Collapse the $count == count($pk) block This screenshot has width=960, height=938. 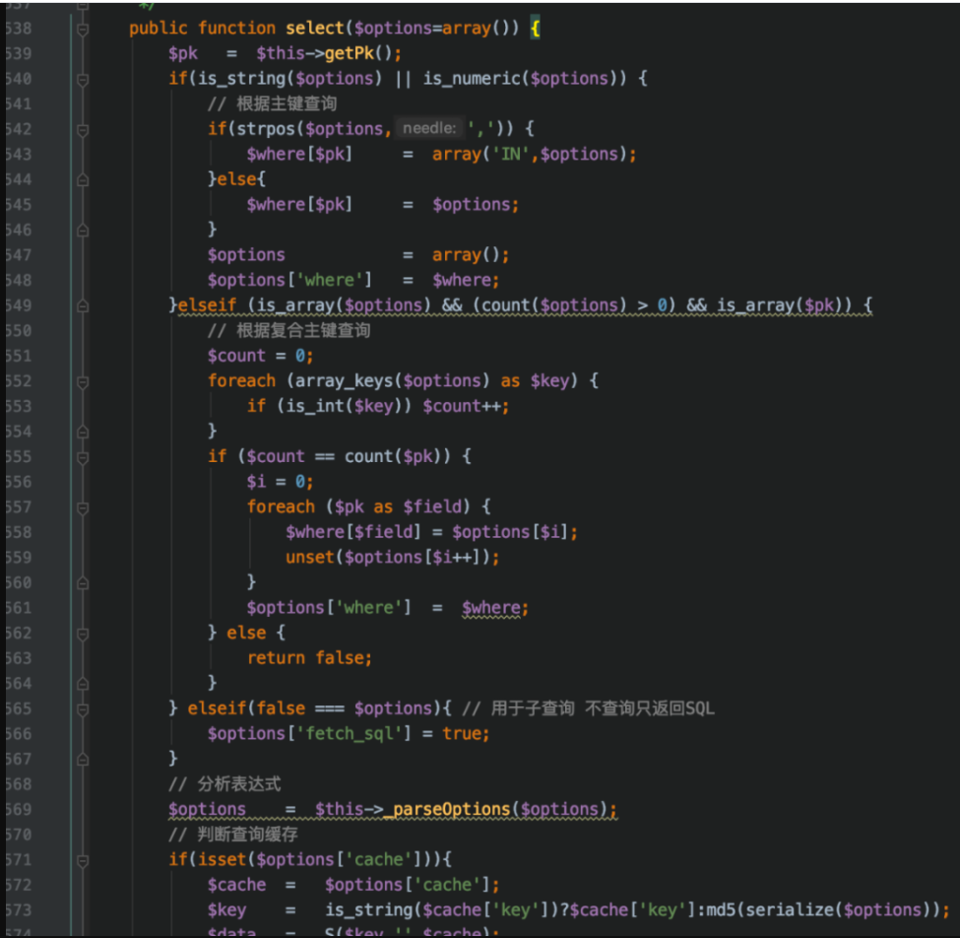pyautogui.click(x=83, y=457)
